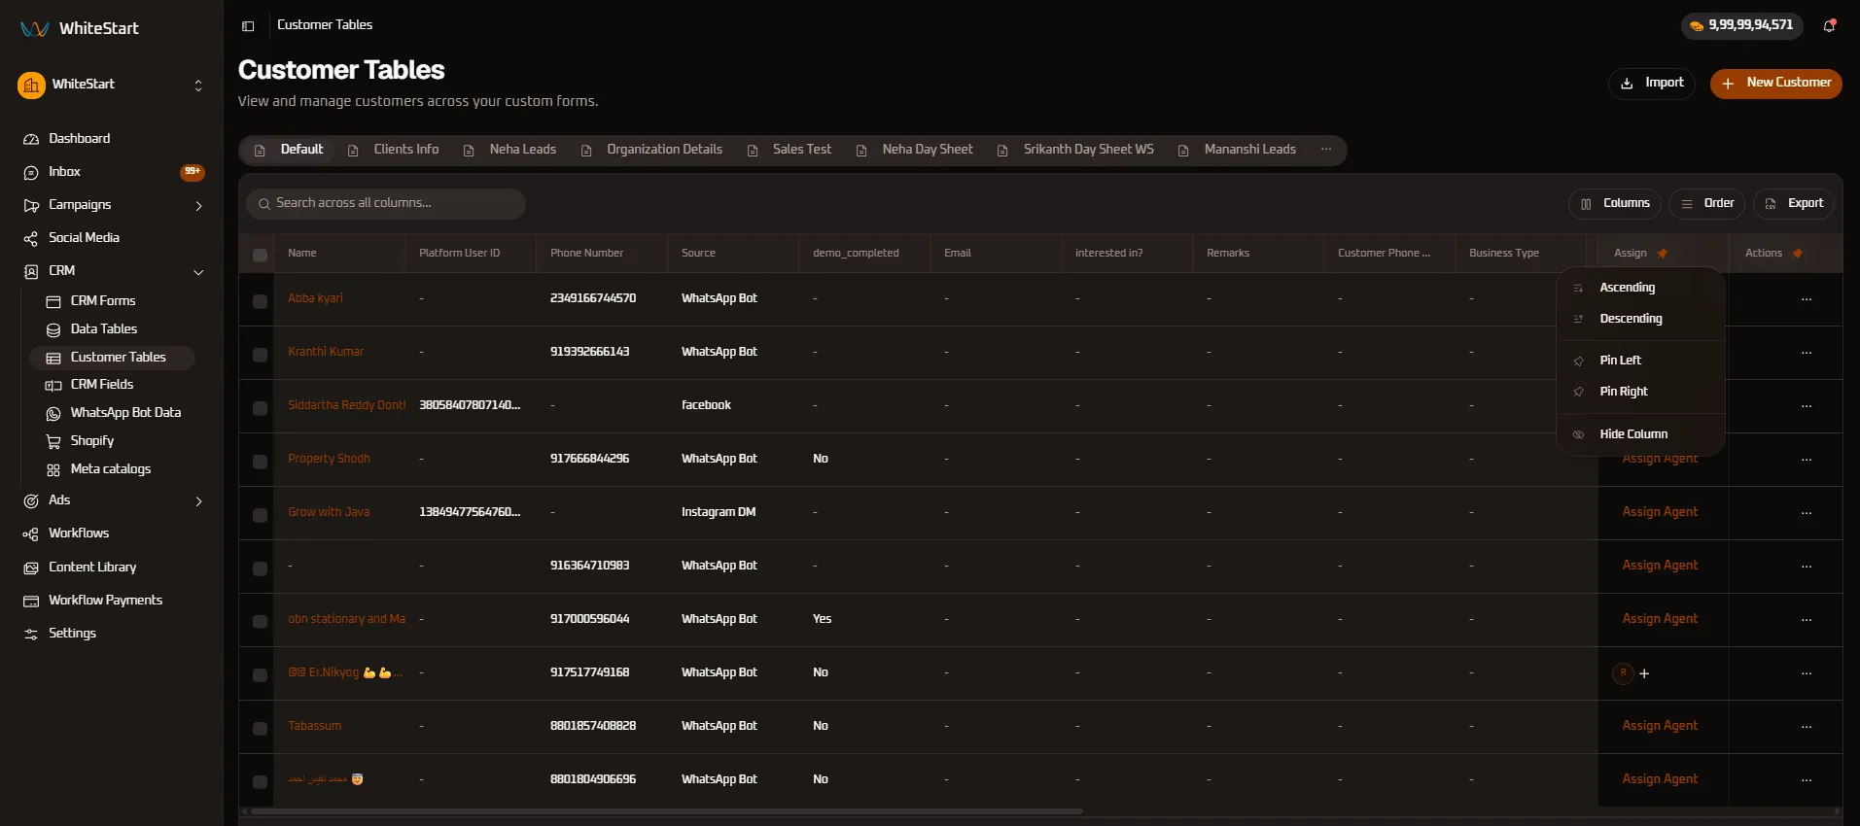Screen dimensions: 1860x826
Task: Open the WhiteStart workspace switcher
Action: 112,86
